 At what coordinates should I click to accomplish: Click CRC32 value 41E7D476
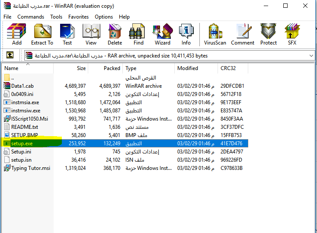[x=231, y=144]
